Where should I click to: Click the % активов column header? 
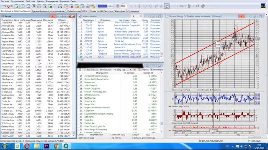[129, 73]
